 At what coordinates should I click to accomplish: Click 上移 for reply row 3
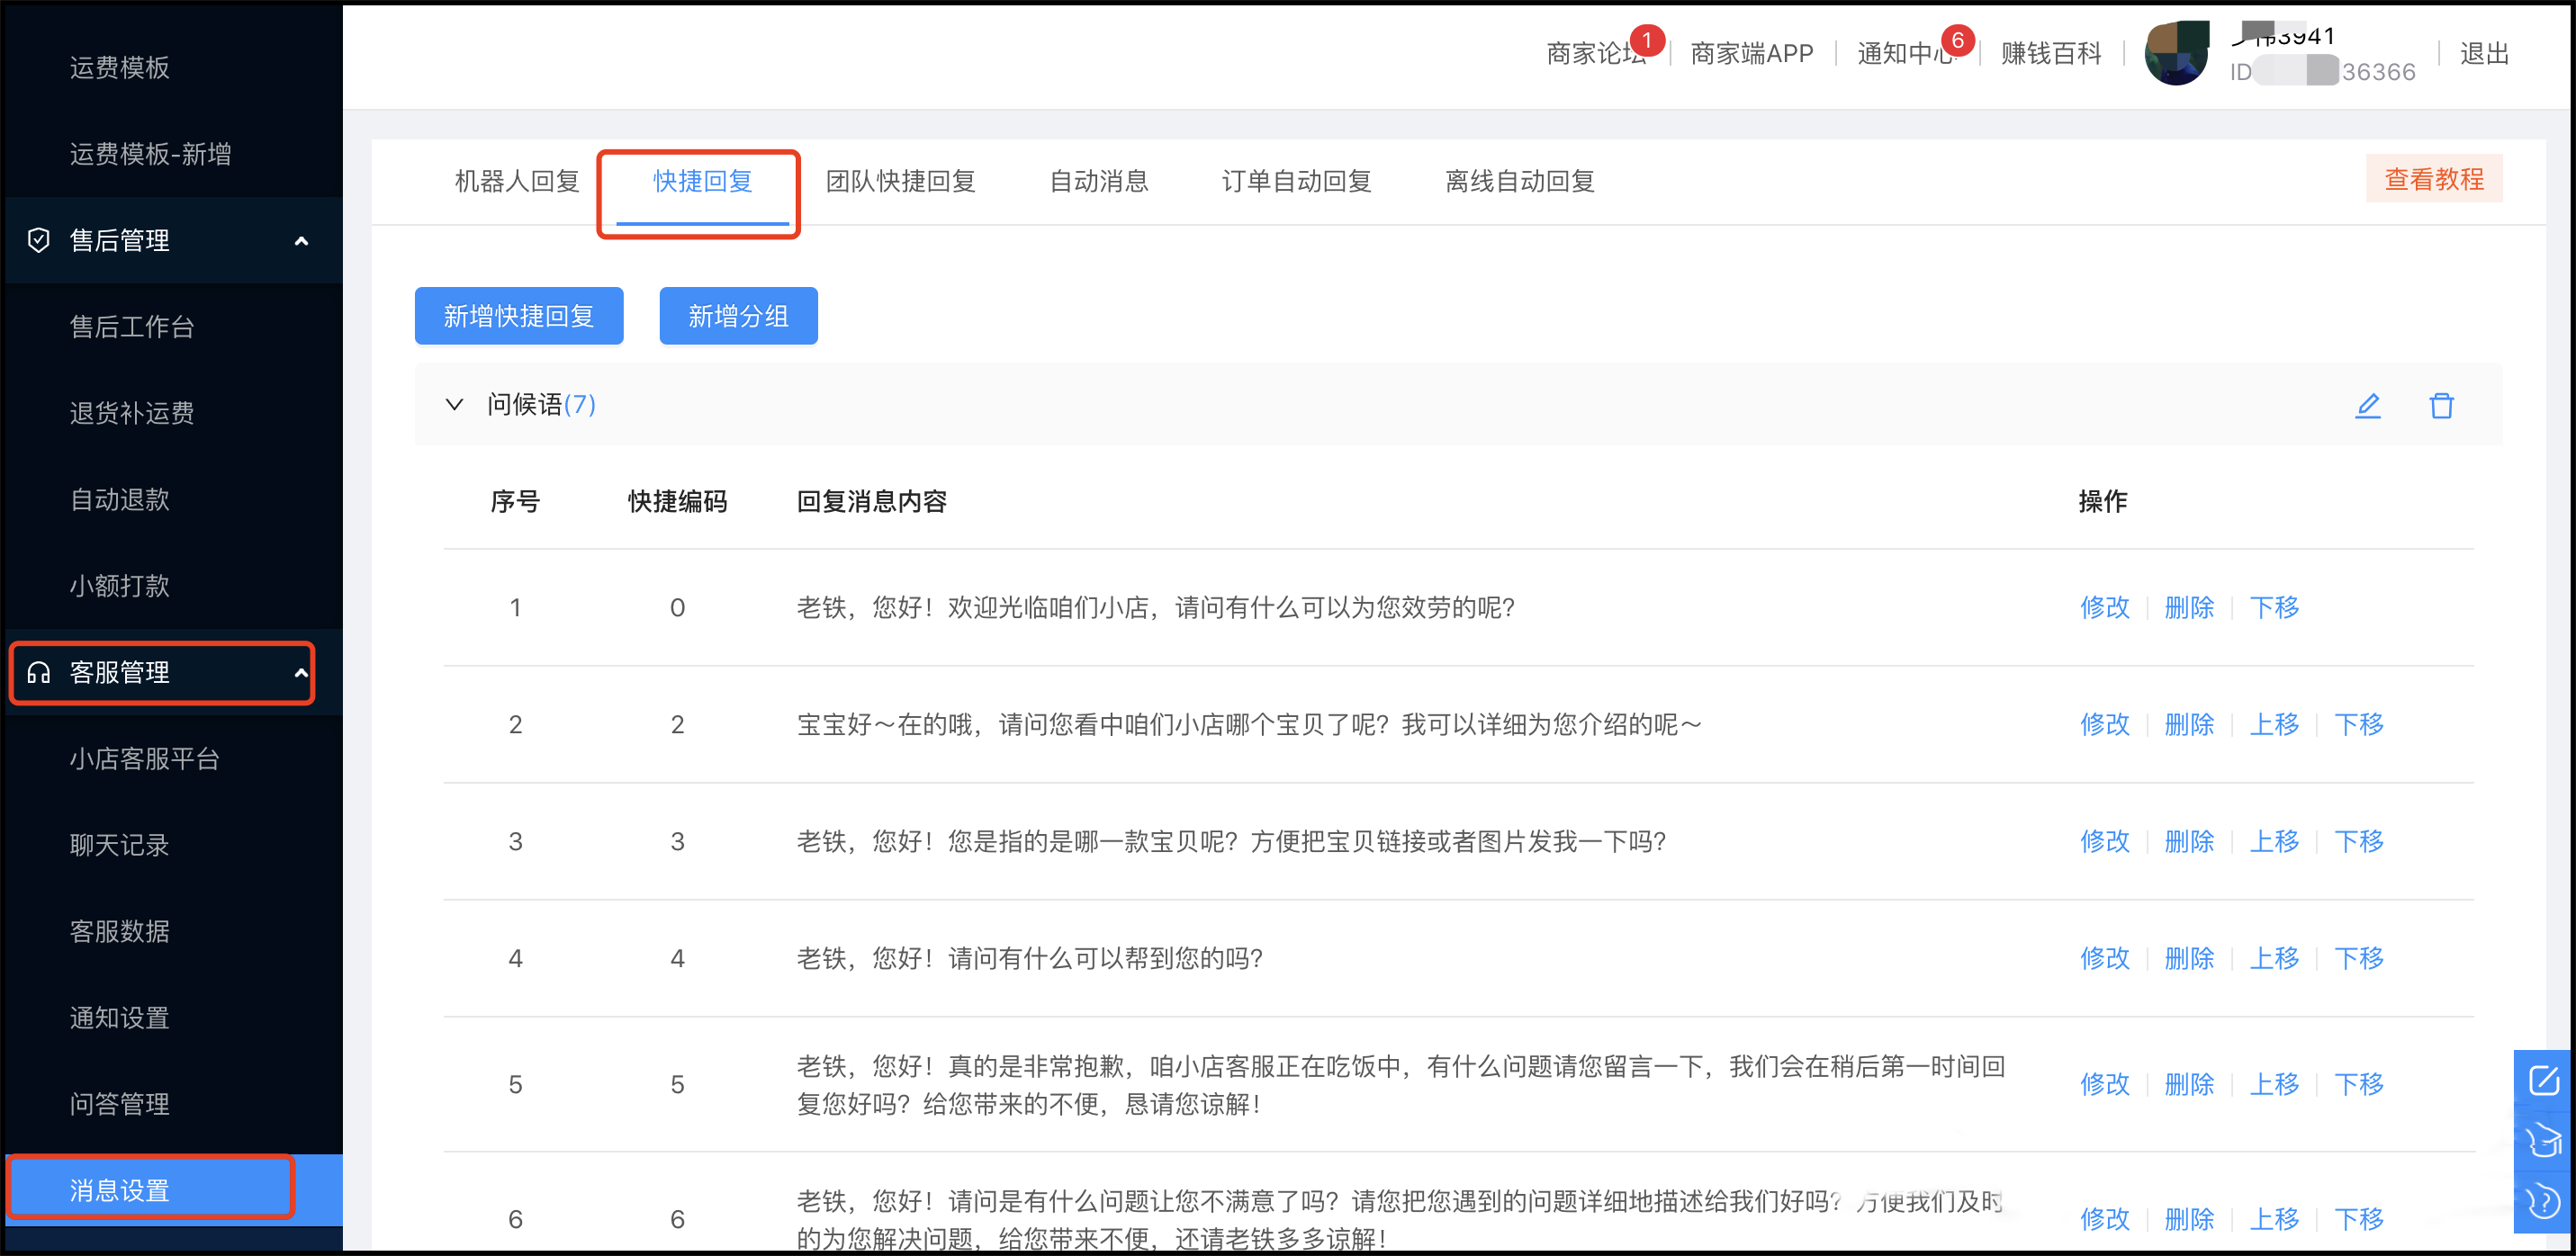point(2274,841)
